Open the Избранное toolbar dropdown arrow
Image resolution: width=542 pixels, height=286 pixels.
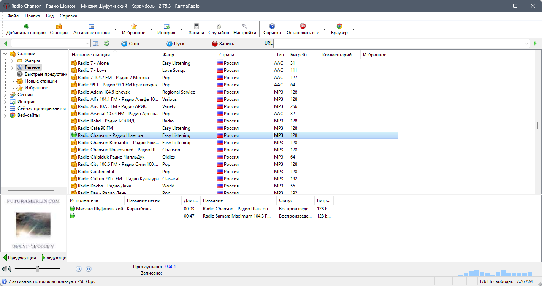pos(151,29)
